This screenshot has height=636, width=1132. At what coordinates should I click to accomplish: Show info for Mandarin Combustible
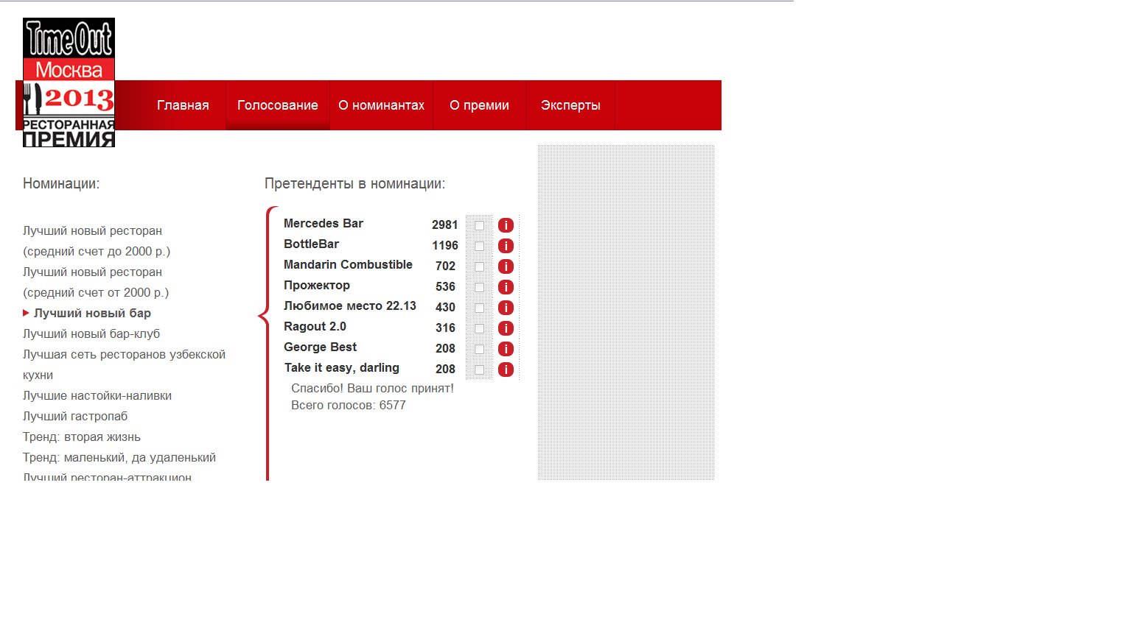pyautogui.click(x=506, y=266)
